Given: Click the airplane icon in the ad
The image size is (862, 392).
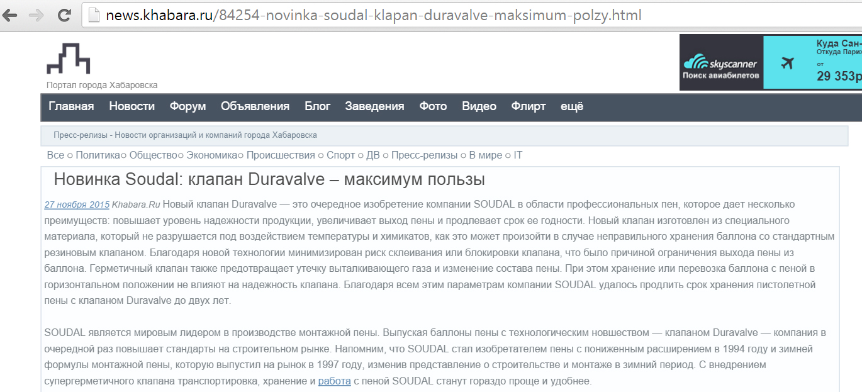Looking at the screenshot, I should tap(787, 63).
